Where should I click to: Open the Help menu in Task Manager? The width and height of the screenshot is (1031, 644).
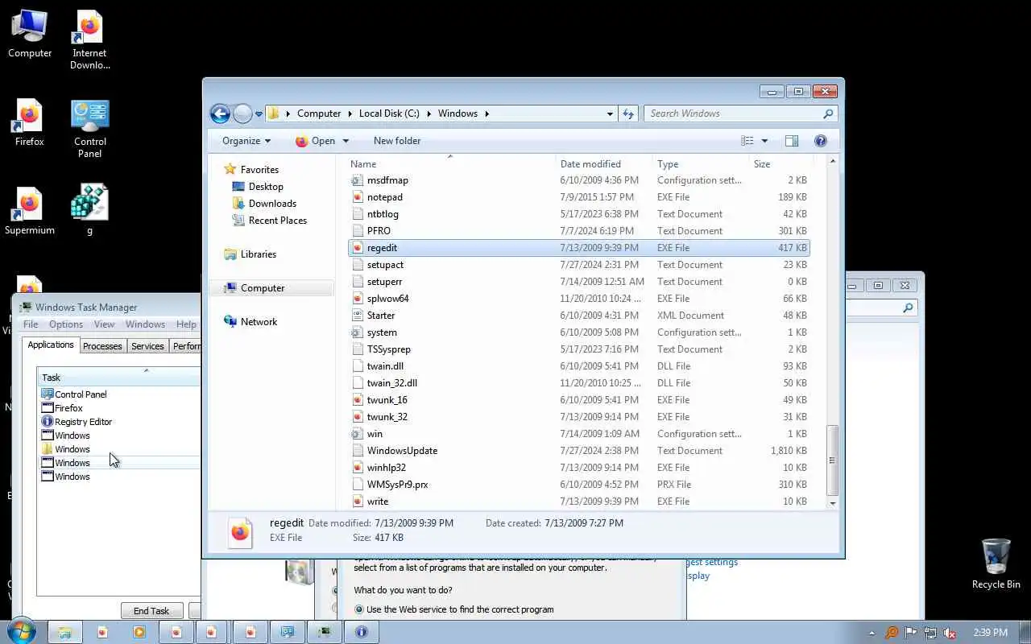(186, 324)
